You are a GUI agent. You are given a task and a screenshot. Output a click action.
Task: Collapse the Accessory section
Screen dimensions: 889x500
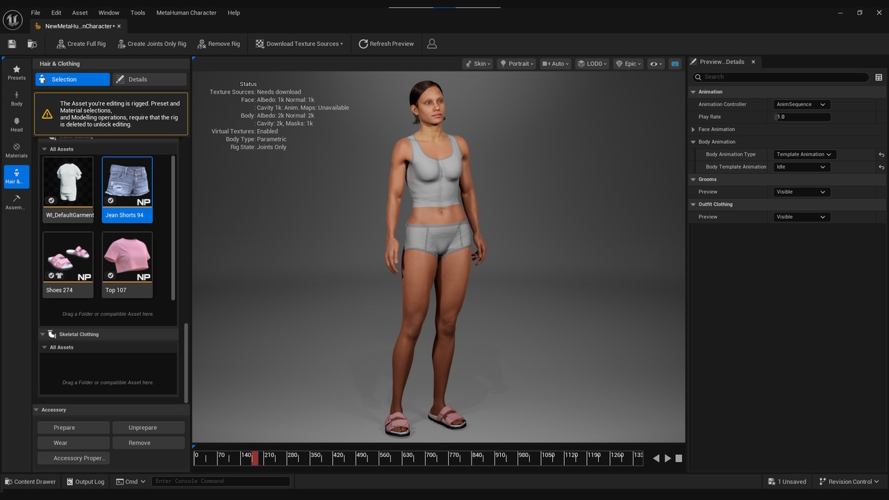coord(37,410)
